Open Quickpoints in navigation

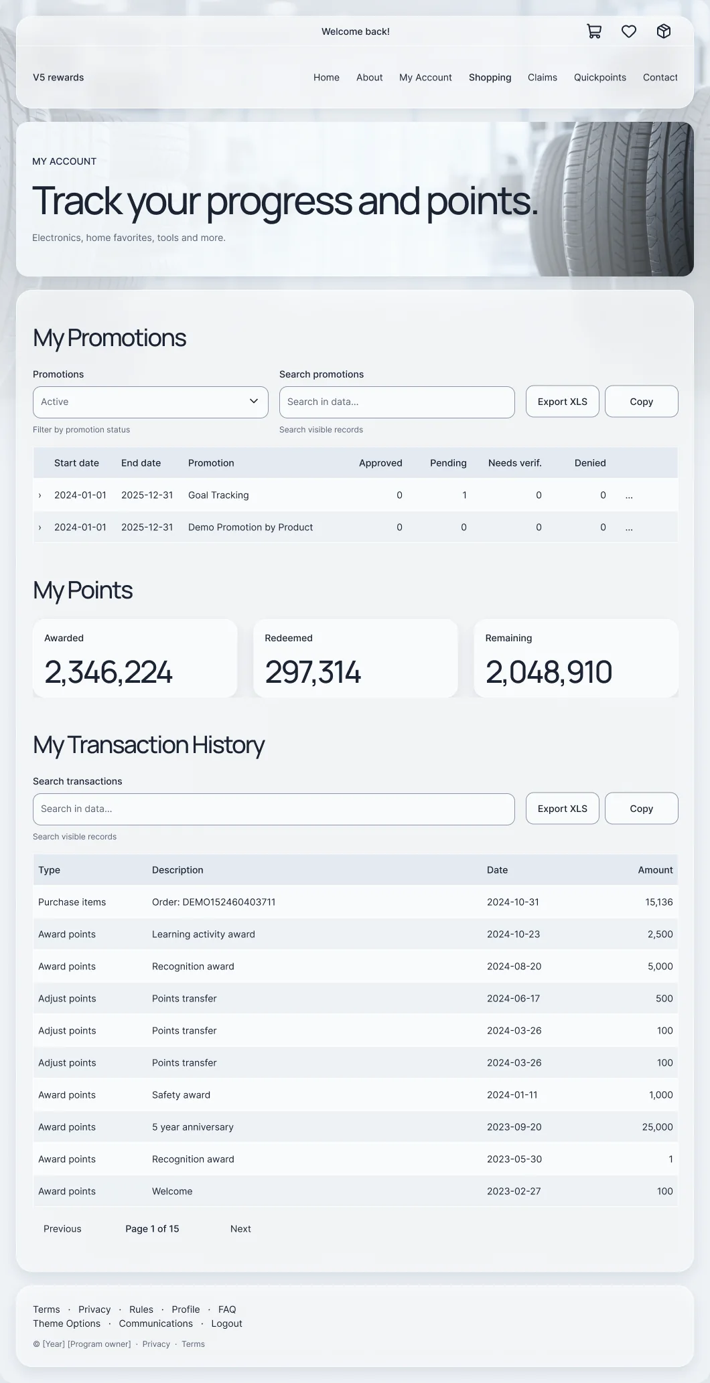(600, 78)
